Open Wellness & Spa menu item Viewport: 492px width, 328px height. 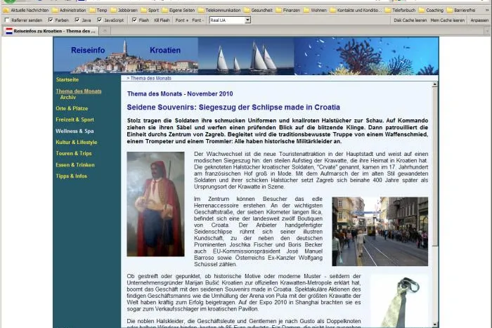75,131
